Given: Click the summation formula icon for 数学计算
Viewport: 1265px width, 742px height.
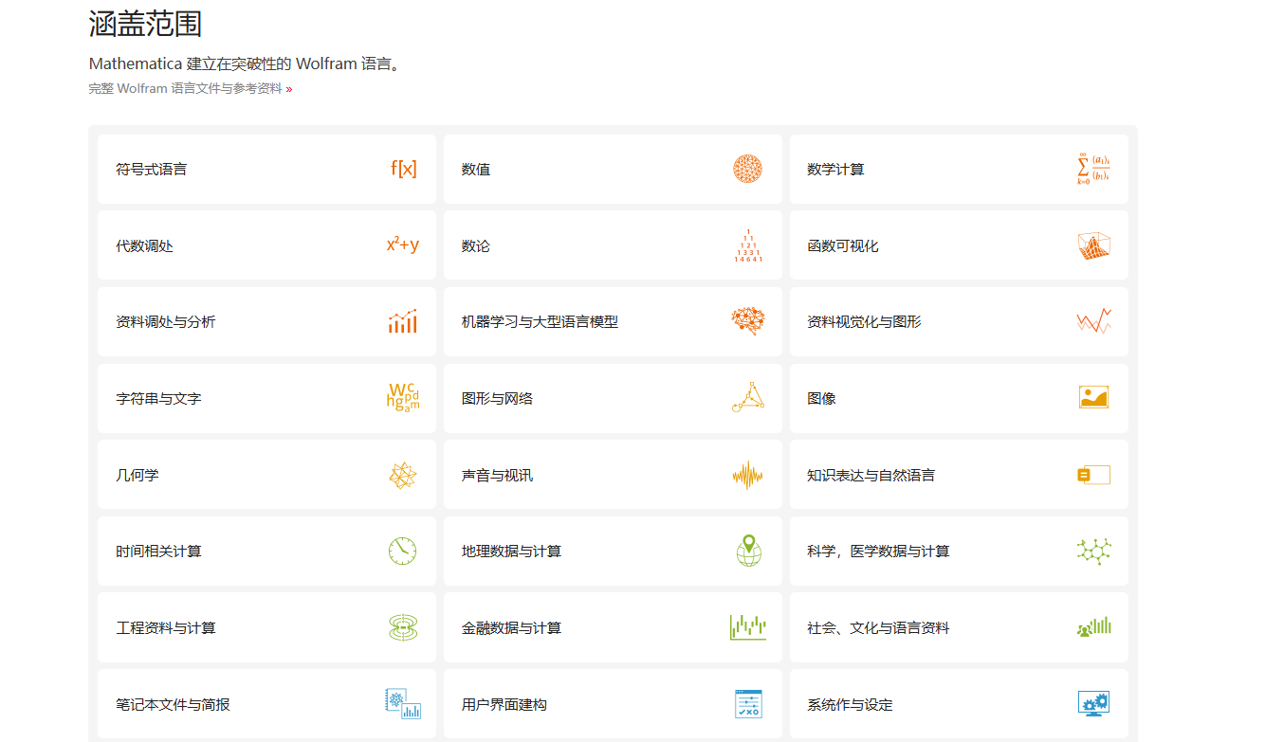Looking at the screenshot, I should point(1093,169).
